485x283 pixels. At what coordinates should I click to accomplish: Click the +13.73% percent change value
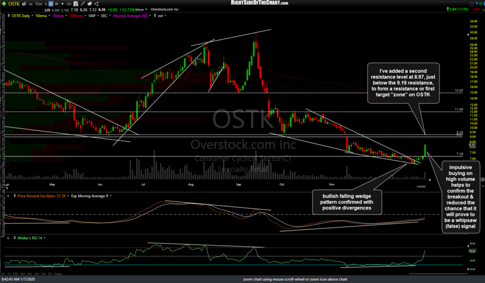127,10
